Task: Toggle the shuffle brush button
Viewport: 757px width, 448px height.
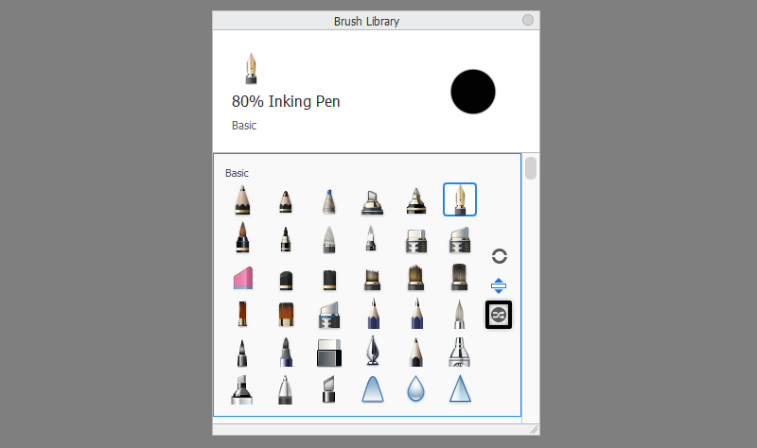Action: click(x=499, y=315)
